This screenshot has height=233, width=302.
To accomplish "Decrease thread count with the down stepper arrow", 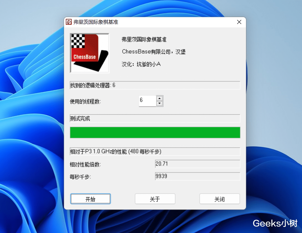I will pyautogui.click(x=159, y=103).
